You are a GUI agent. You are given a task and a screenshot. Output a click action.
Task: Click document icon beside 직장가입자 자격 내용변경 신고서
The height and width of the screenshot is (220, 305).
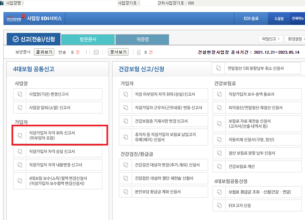point(20,165)
